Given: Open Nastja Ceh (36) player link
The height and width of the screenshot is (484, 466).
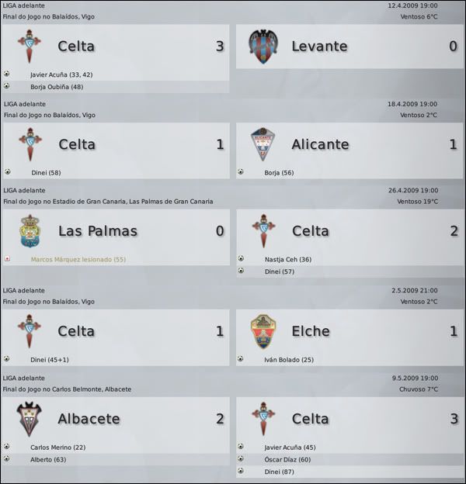Looking at the screenshot, I should coord(288,260).
